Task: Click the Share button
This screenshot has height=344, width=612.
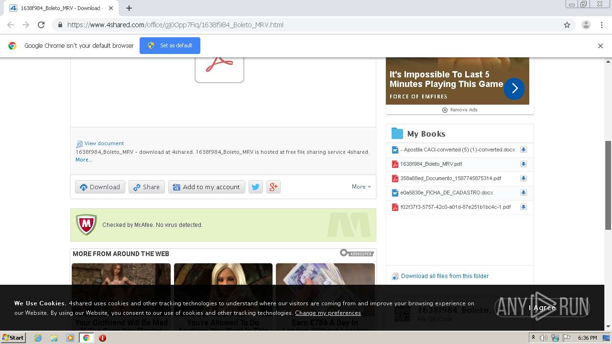Action: tap(147, 187)
